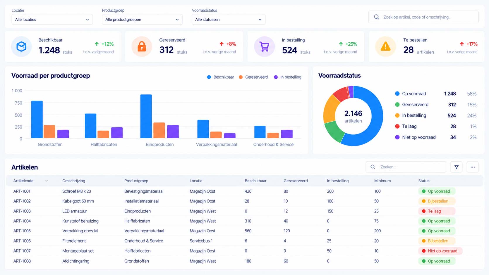
Task: Open the Artikelen filter funnel icon
Action: point(457,167)
